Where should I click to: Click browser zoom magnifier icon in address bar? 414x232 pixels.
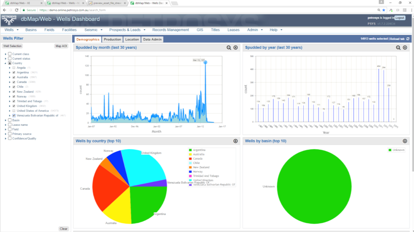(x=379, y=10)
